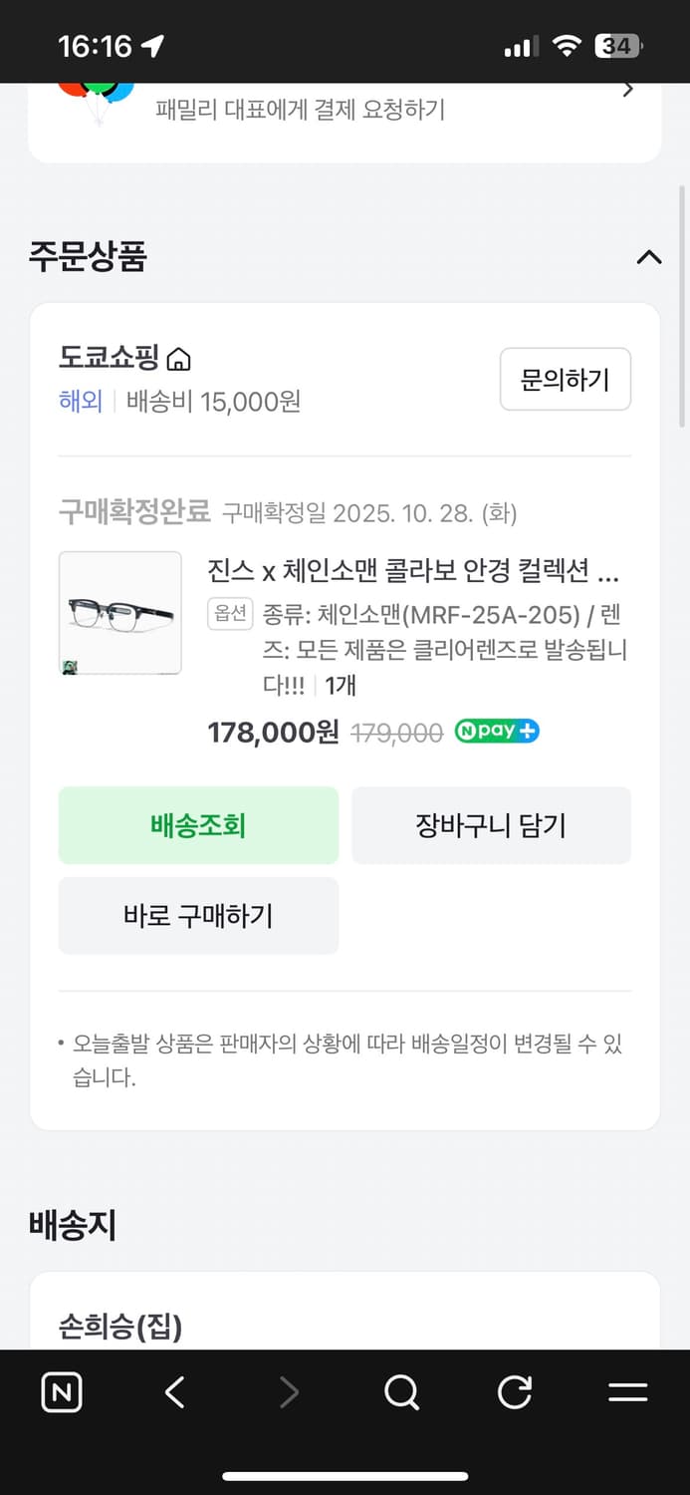Viewport: 690px width, 1495px height.
Task: Expand 패밀리 대표에게 결제 요청하기 via right chevron
Action: [627, 89]
